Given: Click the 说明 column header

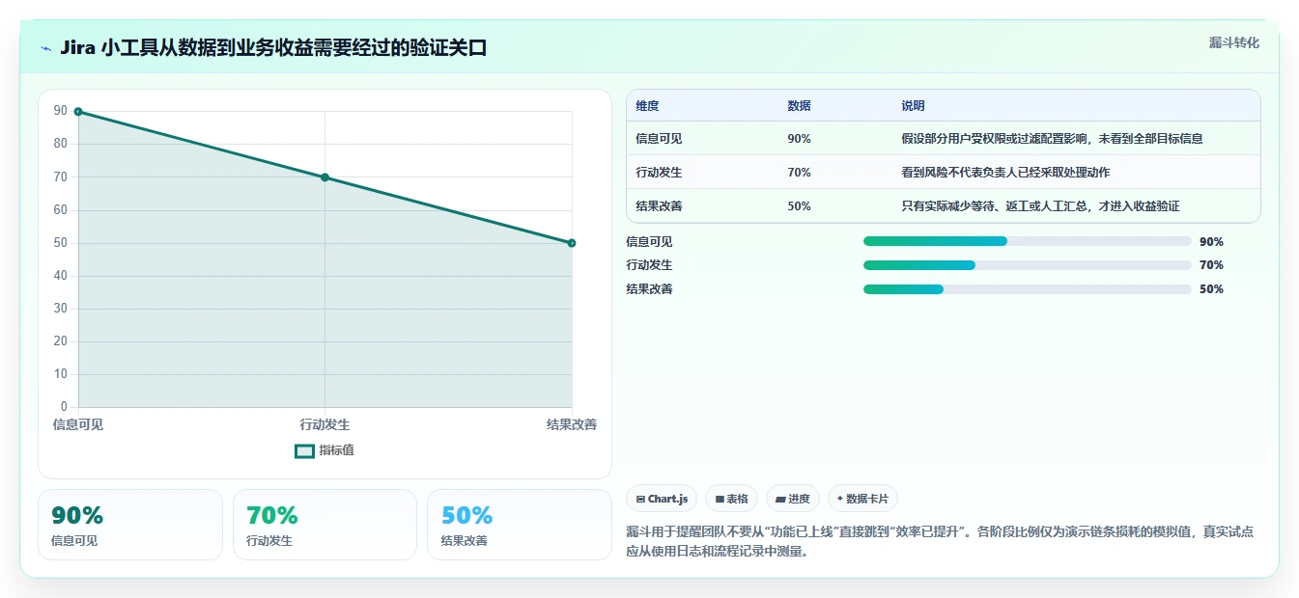Looking at the screenshot, I should 913,106.
